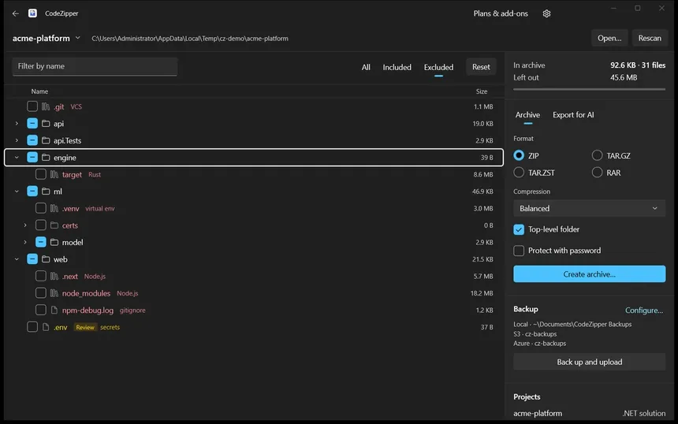678x424 pixels.
Task: Collapse the engine folder
Action: click(17, 158)
